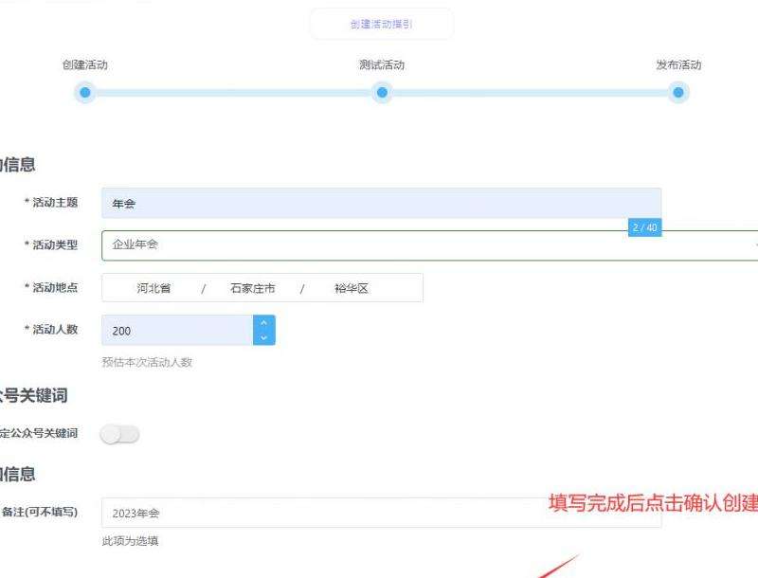Change the province 河北省 in 活动地点
Screen dimensions: 758x578
153,288
